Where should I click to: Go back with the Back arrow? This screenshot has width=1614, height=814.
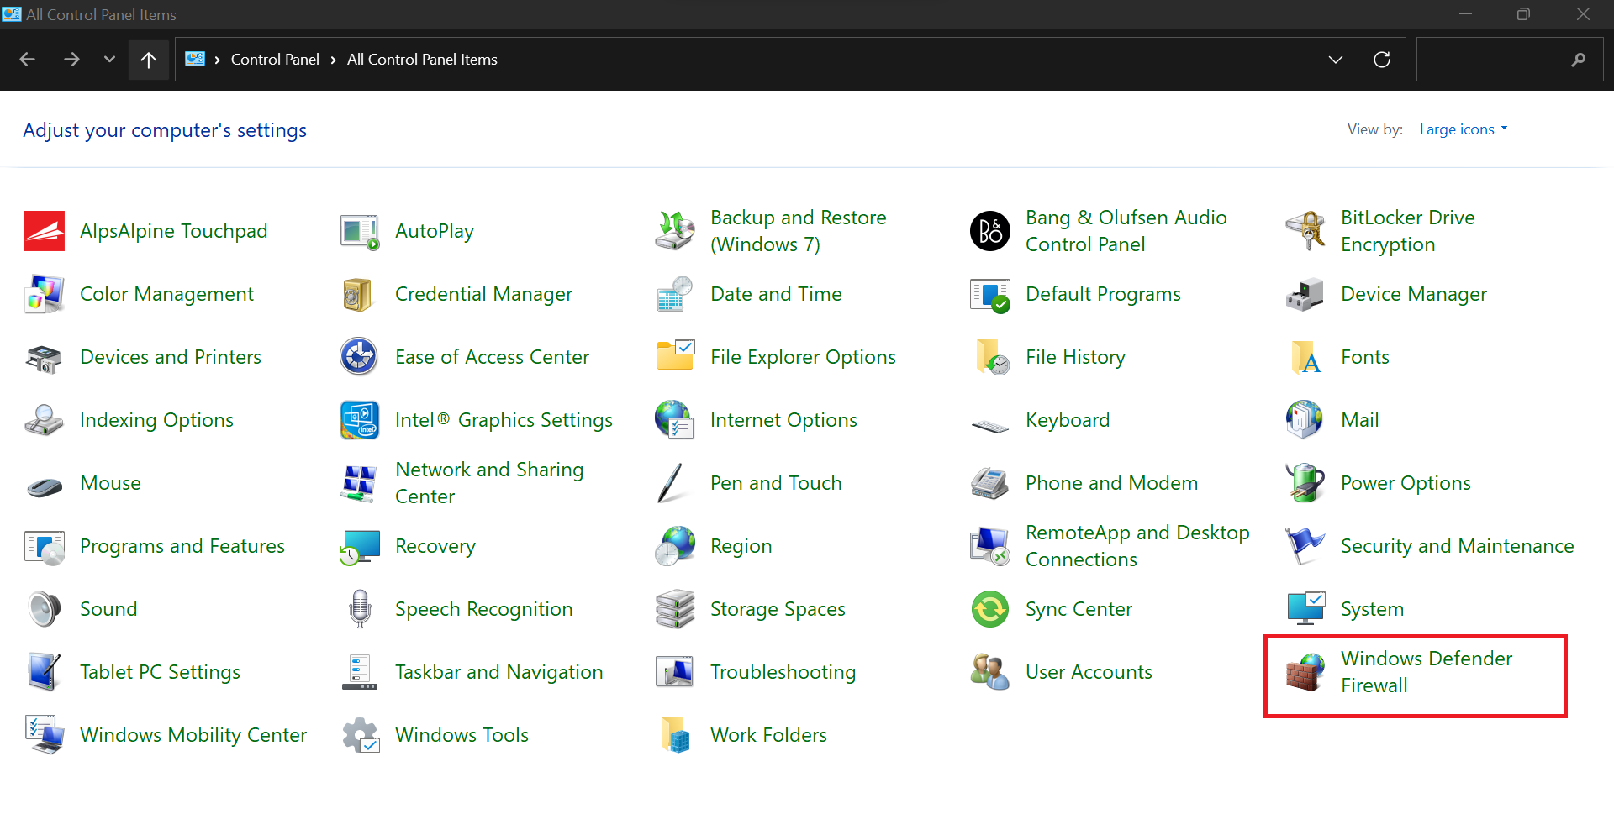pos(27,60)
